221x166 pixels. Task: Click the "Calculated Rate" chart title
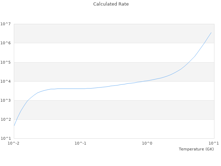click(x=110, y=4)
